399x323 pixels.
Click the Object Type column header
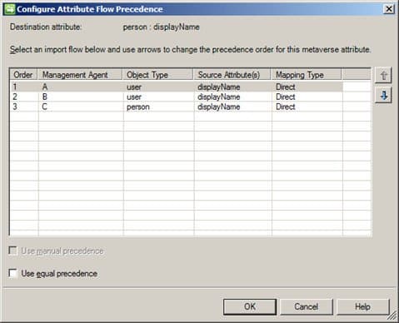(157, 75)
